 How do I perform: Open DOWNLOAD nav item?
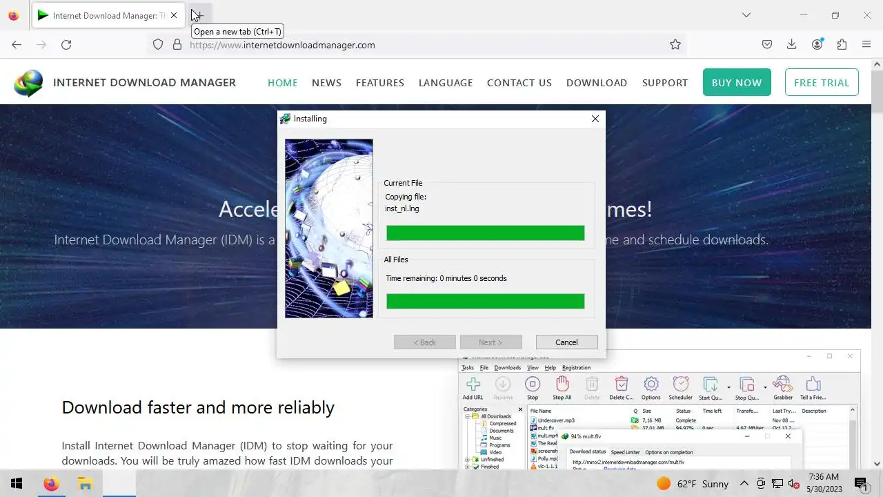click(597, 83)
